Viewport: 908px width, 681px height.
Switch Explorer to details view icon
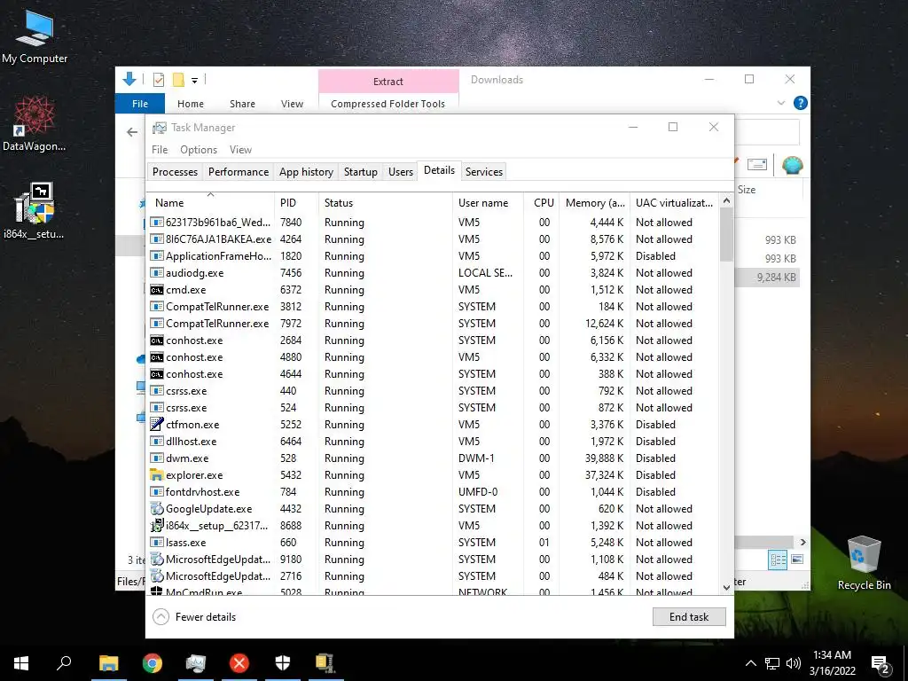tap(778, 560)
